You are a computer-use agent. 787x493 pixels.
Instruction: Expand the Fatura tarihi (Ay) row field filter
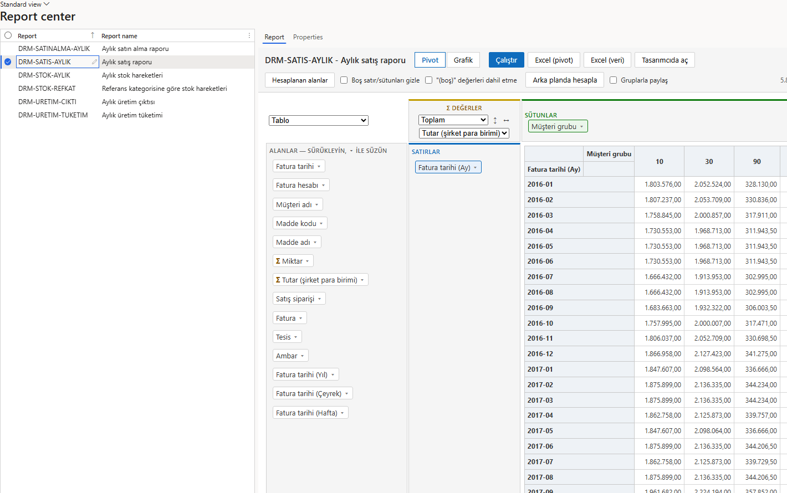point(475,168)
